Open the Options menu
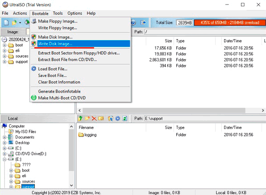This screenshot has height=195, width=266. 75,13
